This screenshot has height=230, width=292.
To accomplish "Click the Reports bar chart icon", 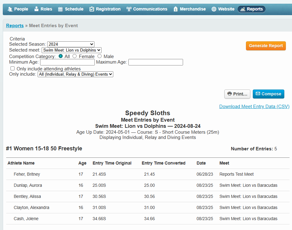I will tap(243, 9).
